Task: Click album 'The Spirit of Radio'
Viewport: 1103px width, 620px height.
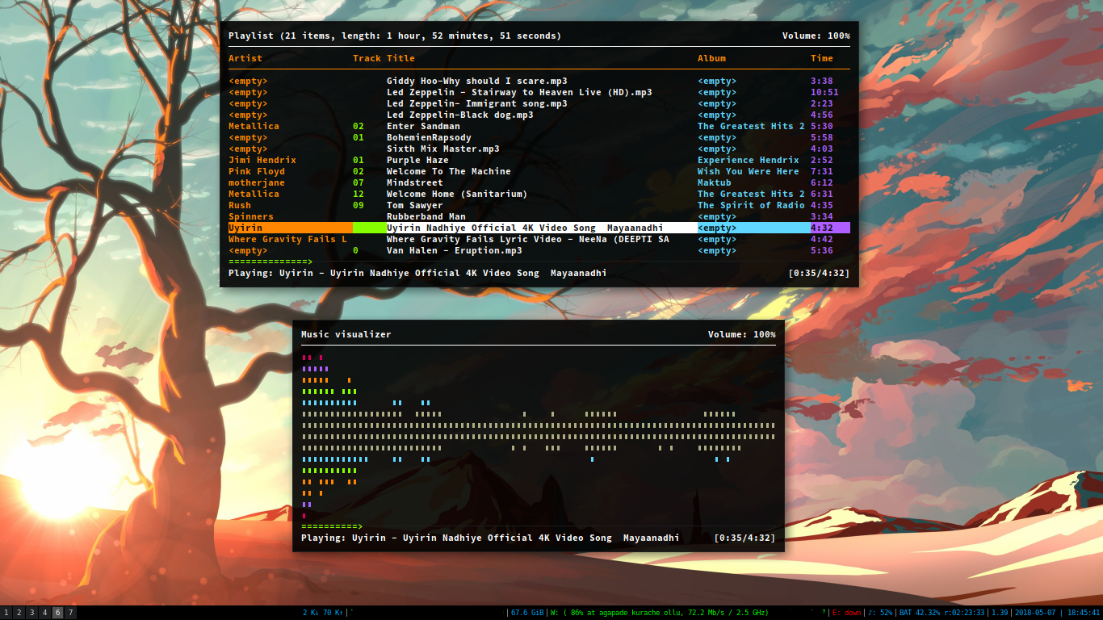Action: pyautogui.click(x=751, y=205)
